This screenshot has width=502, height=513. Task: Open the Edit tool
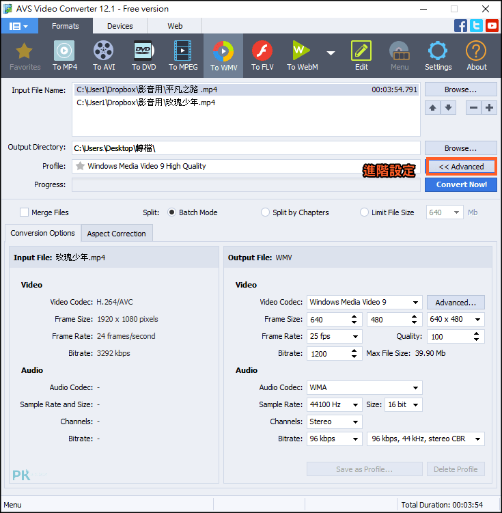pos(361,56)
